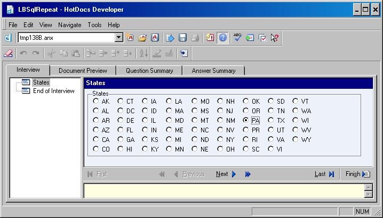Screen dimensions: 383x218
Task: Click the green arrow dialog icon
Action: 250,38
